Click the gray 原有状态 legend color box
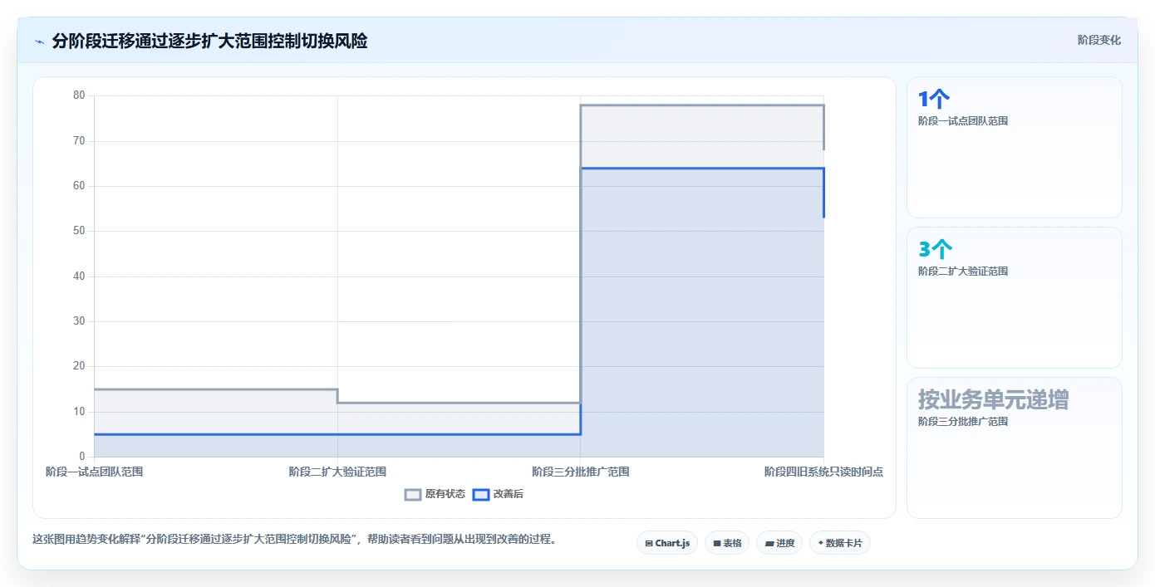1155x587 pixels. 413,494
